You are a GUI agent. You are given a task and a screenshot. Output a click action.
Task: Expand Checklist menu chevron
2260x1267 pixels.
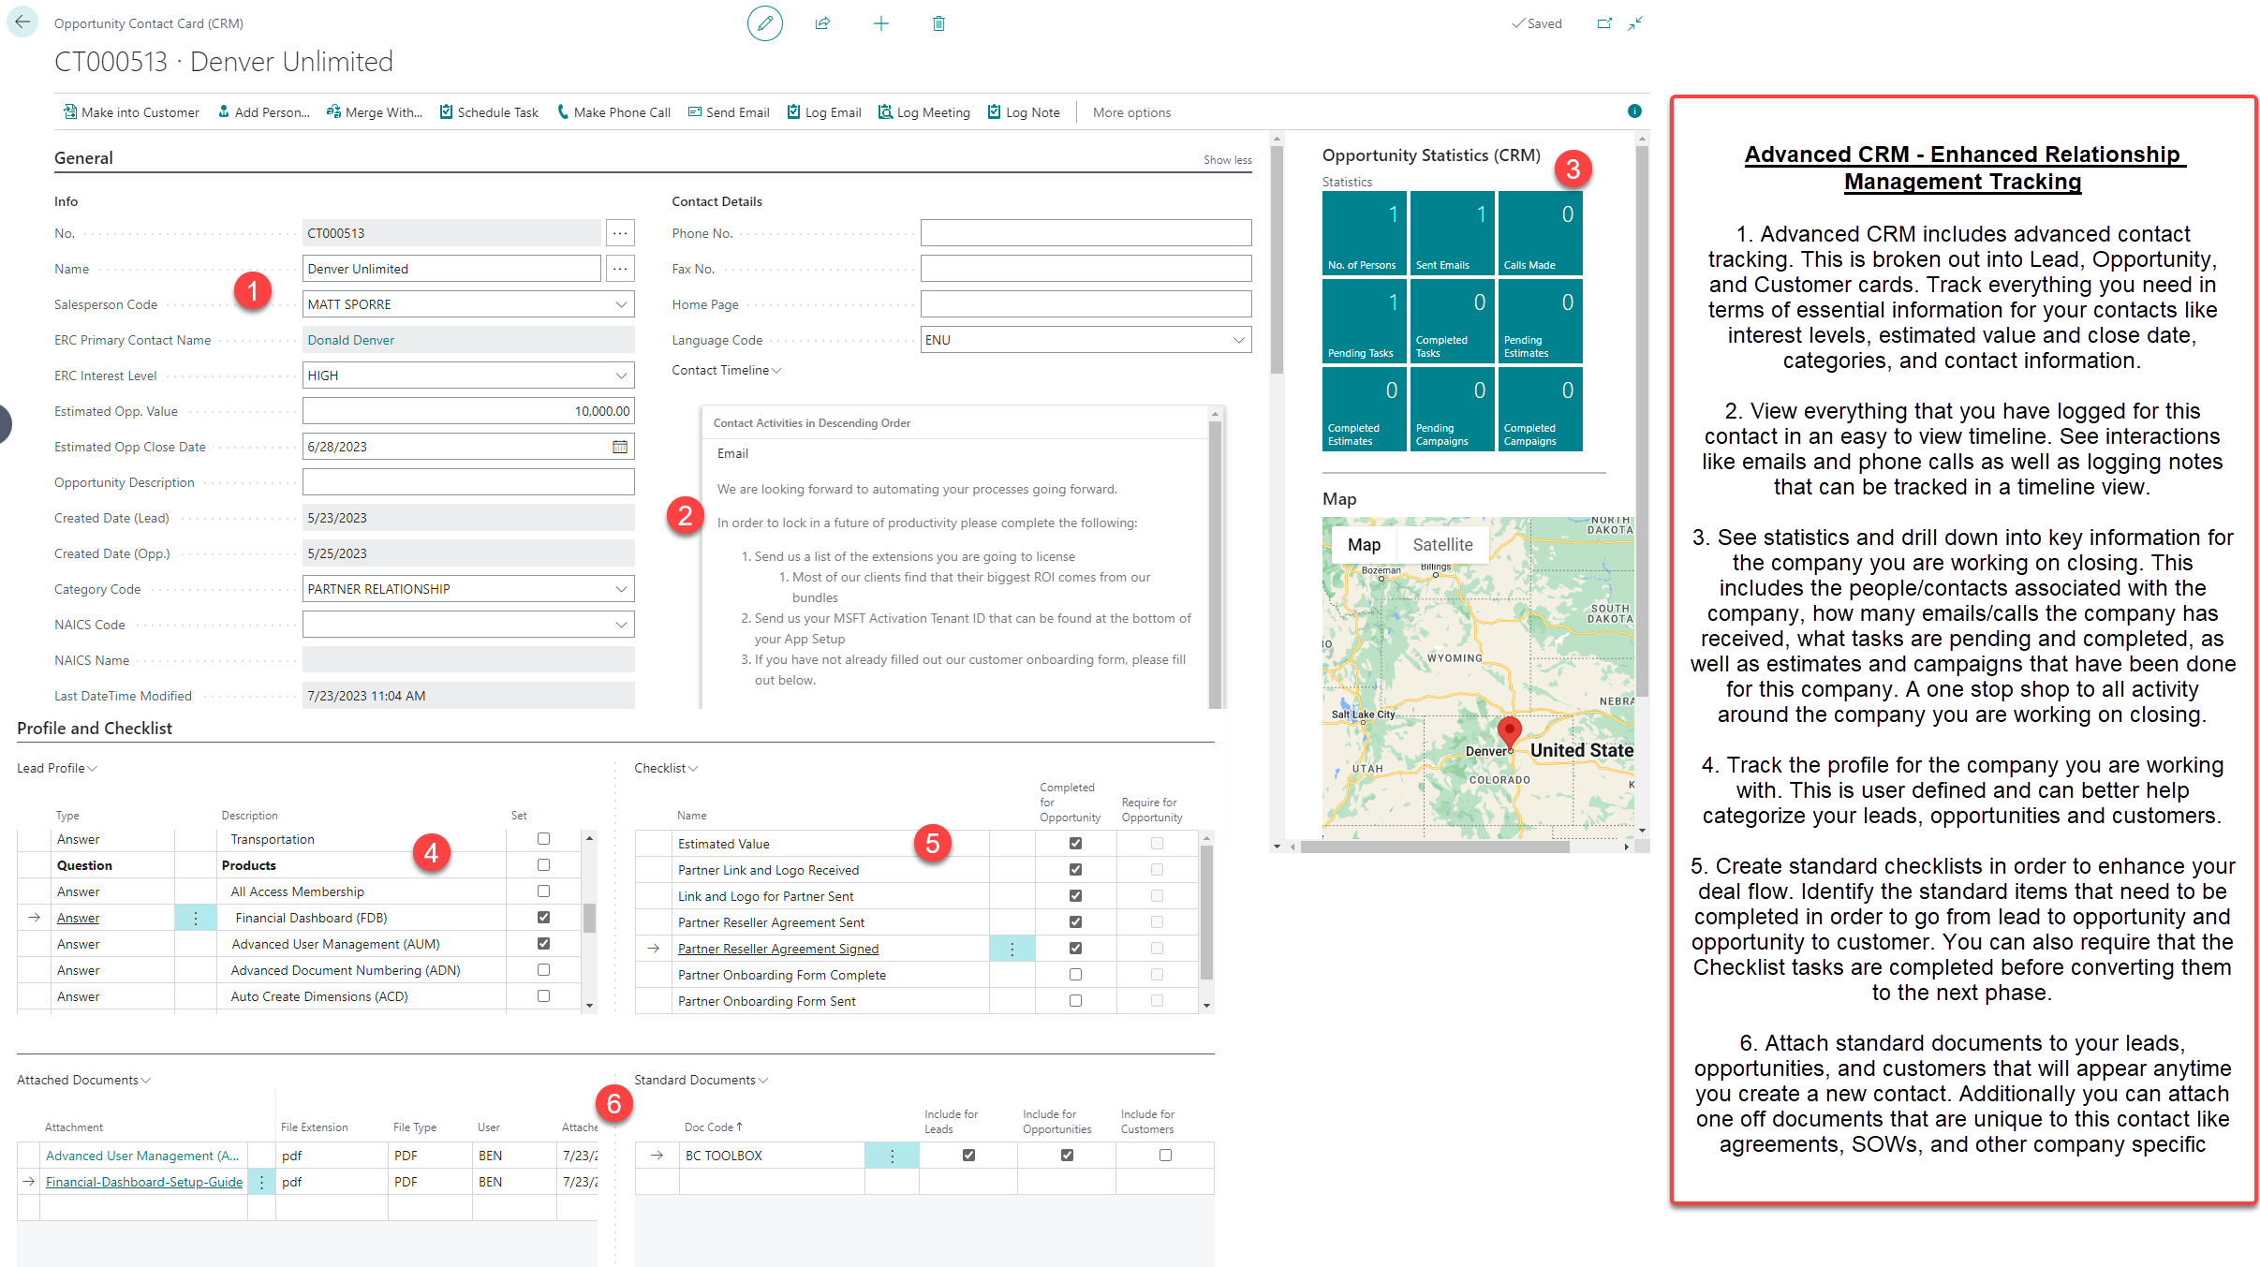(x=693, y=769)
